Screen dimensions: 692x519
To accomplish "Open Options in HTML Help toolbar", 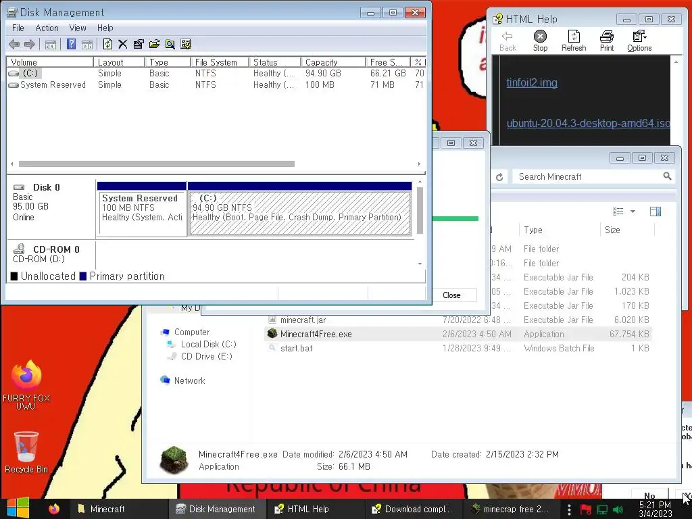I will point(639,41).
